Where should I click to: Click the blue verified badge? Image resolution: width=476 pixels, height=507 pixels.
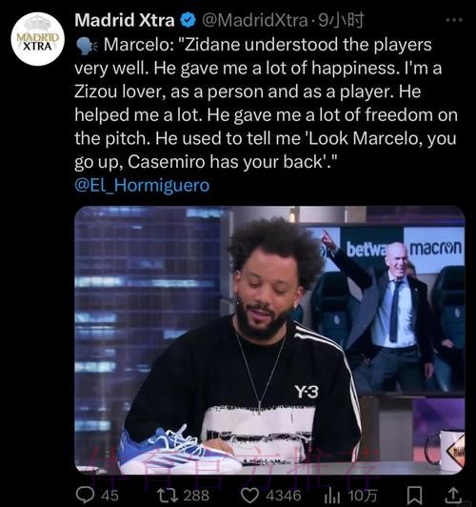pos(188,20)
